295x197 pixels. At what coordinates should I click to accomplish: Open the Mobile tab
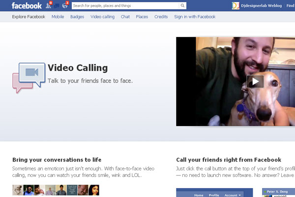coord(58,17)
